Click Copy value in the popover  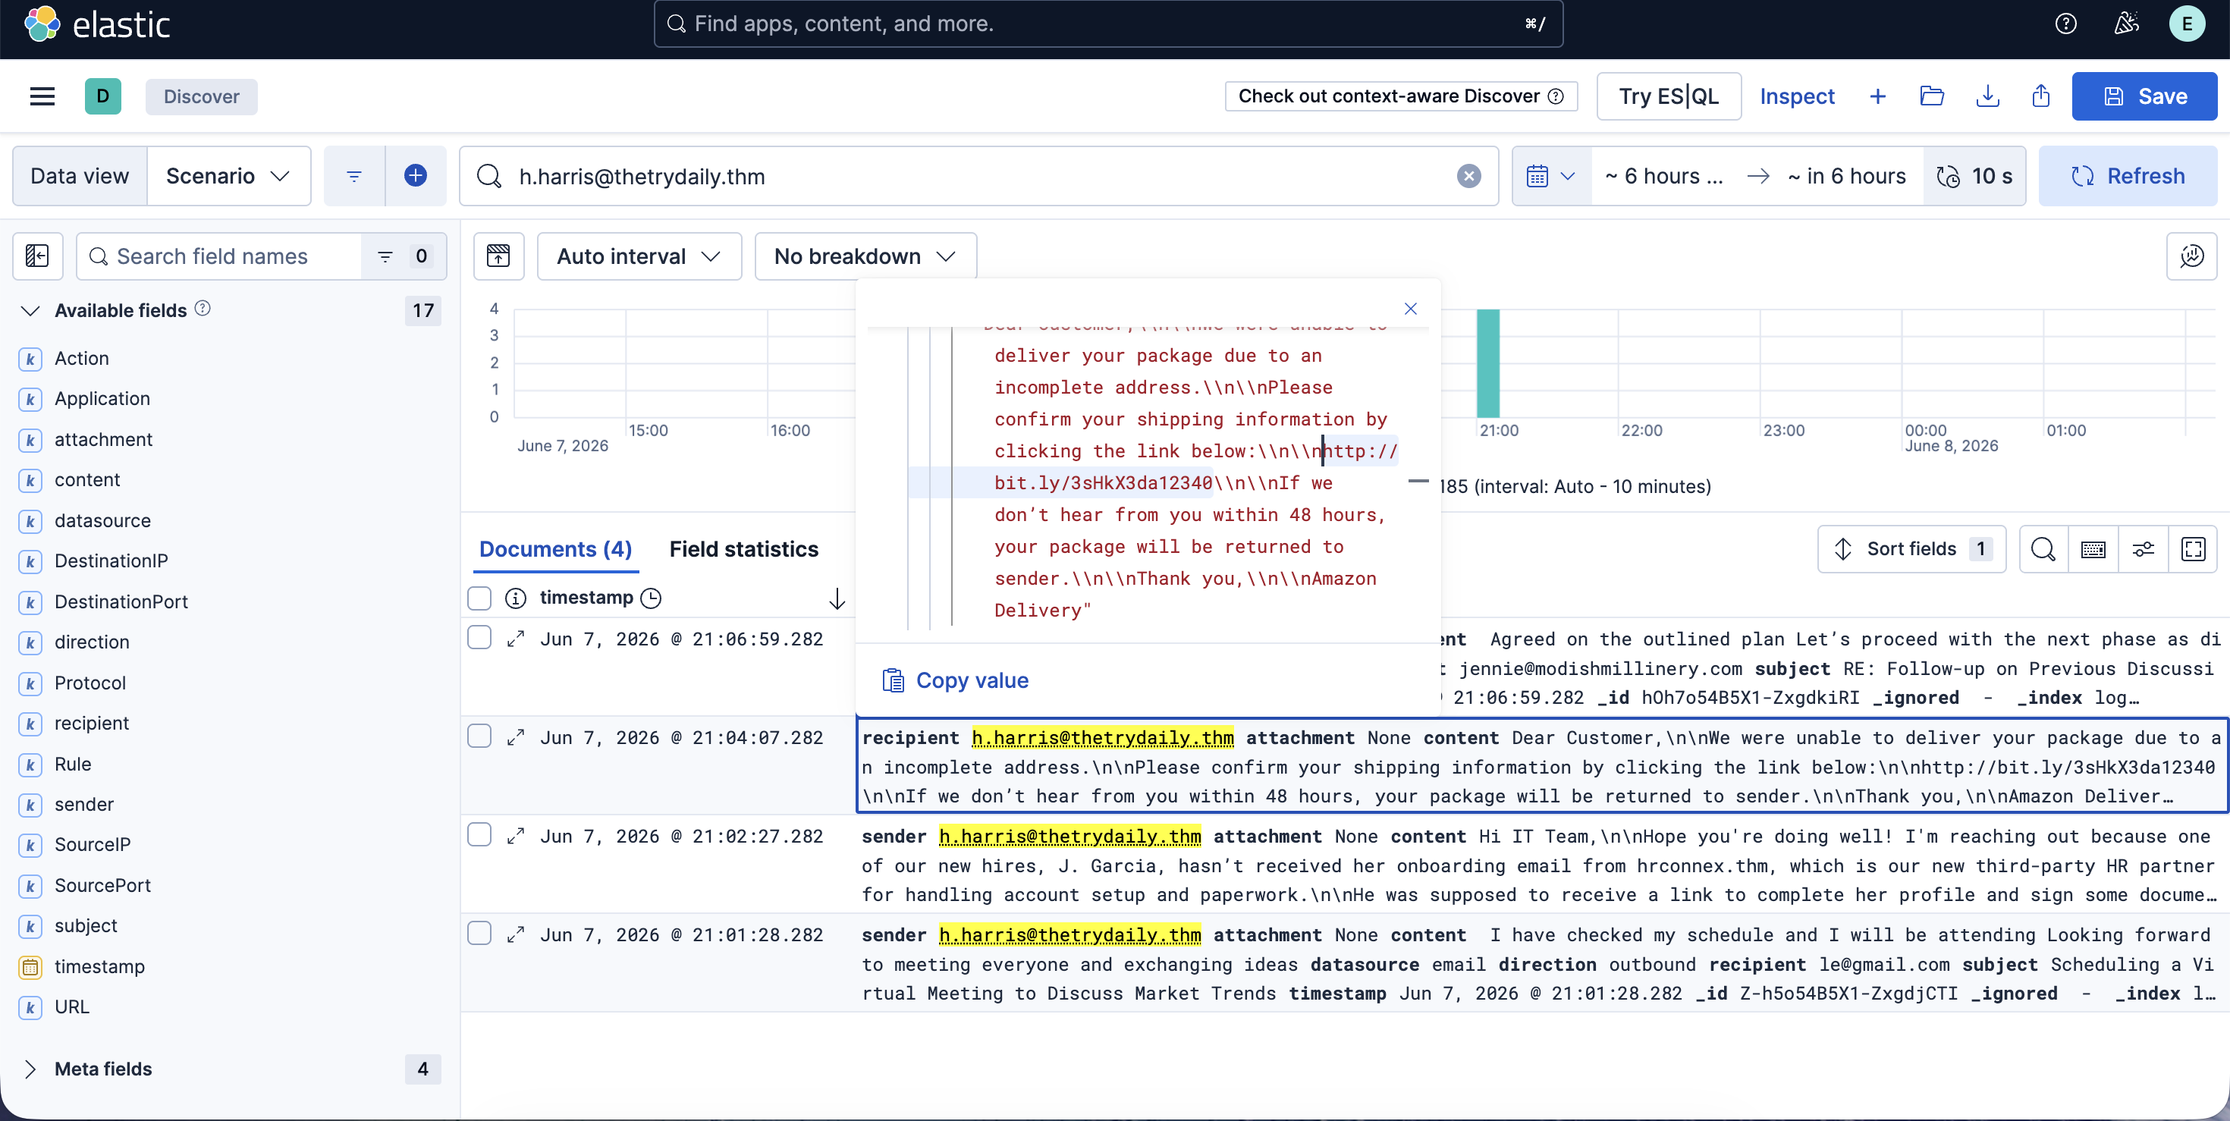(x=956, y=680)
